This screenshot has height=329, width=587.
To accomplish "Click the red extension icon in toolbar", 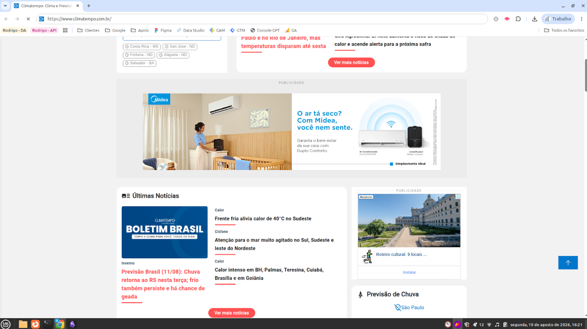I will coord(507,19).
